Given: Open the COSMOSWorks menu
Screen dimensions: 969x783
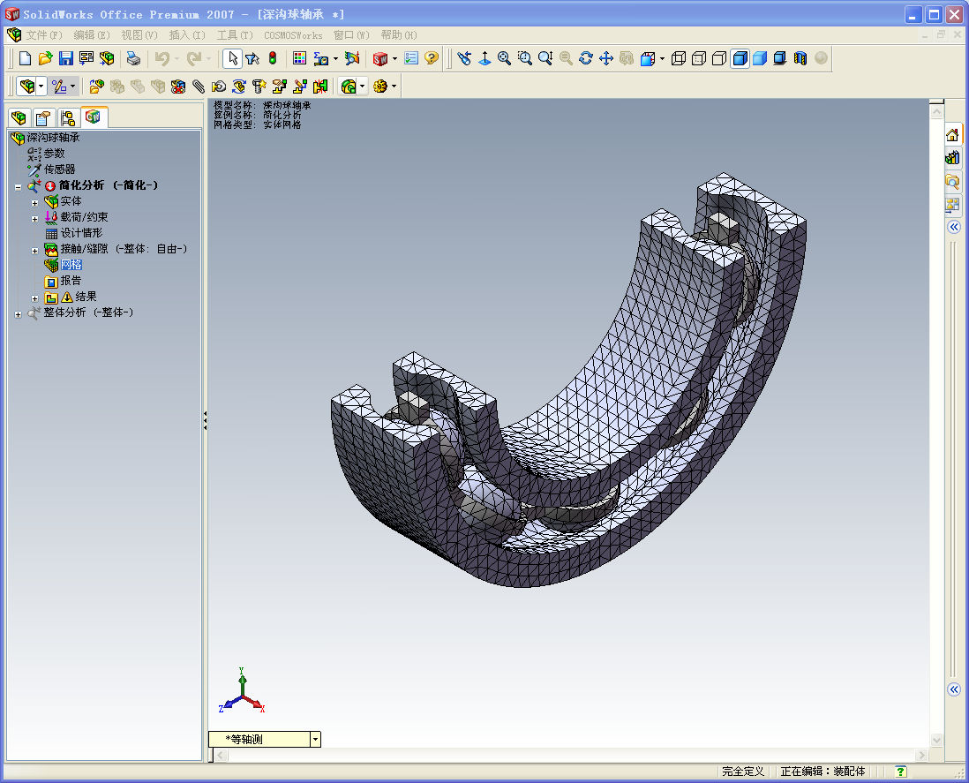Looking at the screenshot, I should pyautogui.click(x=293, y=35).
